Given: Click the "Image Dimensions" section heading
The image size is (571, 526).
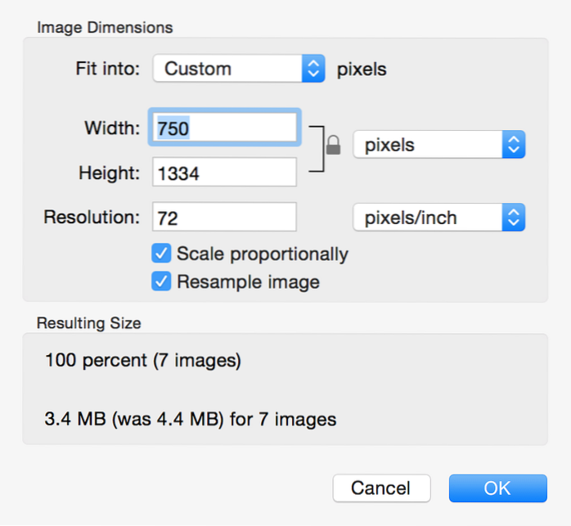Looking at the screenshot, I should pyautogui.click(x=105, y=27).
